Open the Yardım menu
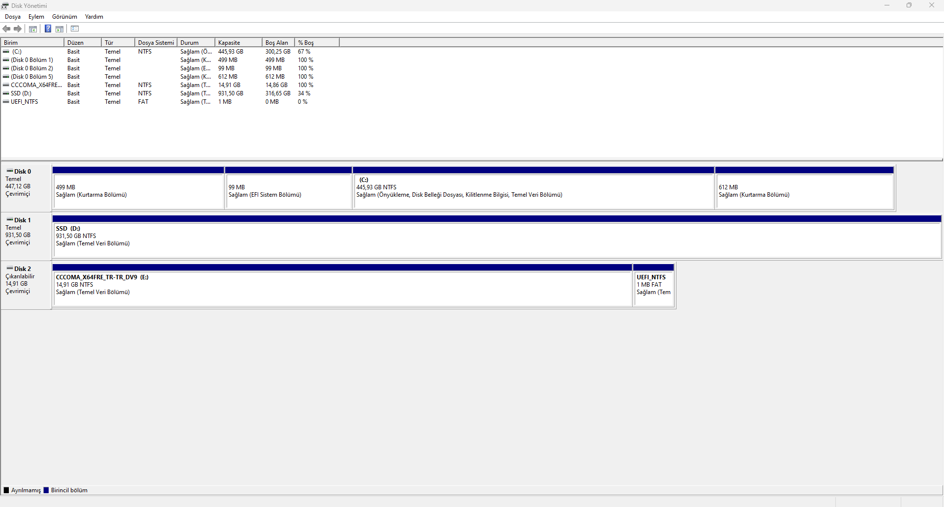Viewport: 944px width, 507px height. tap(94, 17)
